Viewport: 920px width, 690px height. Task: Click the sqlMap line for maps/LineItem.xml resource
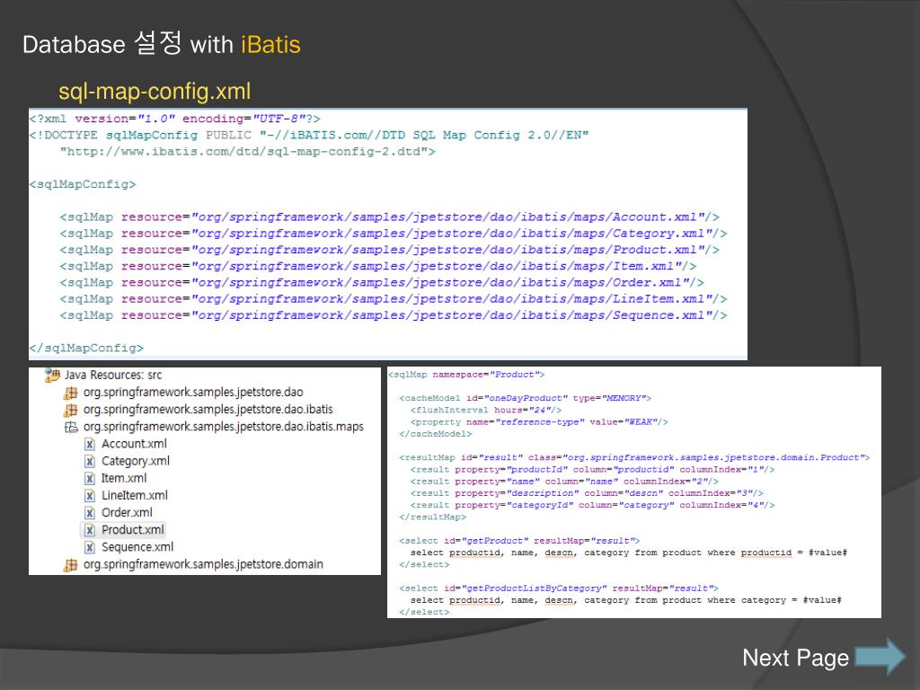pos(394,299)
